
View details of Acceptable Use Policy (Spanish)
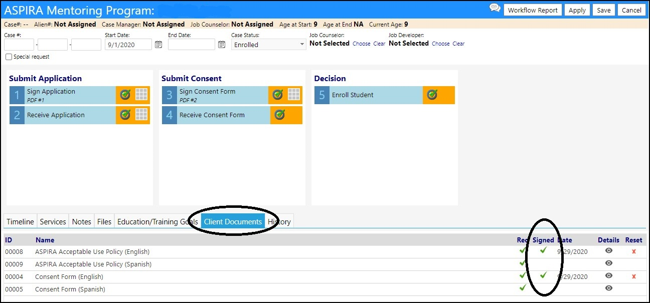point(609,263)
